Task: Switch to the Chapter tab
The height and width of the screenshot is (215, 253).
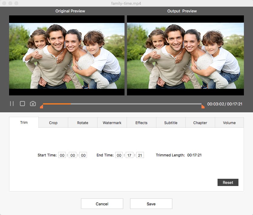Action: click(x=200, y=123)
